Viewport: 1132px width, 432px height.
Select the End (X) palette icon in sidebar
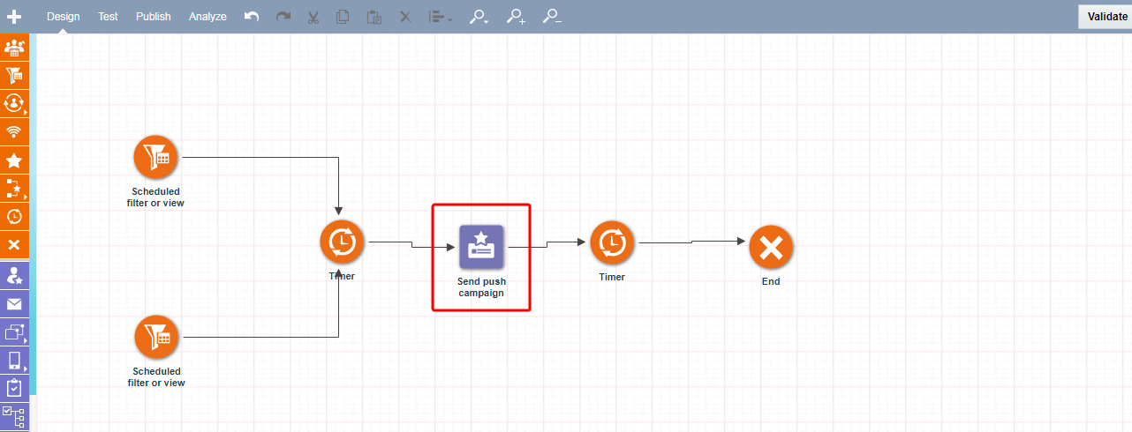point(14,244)
